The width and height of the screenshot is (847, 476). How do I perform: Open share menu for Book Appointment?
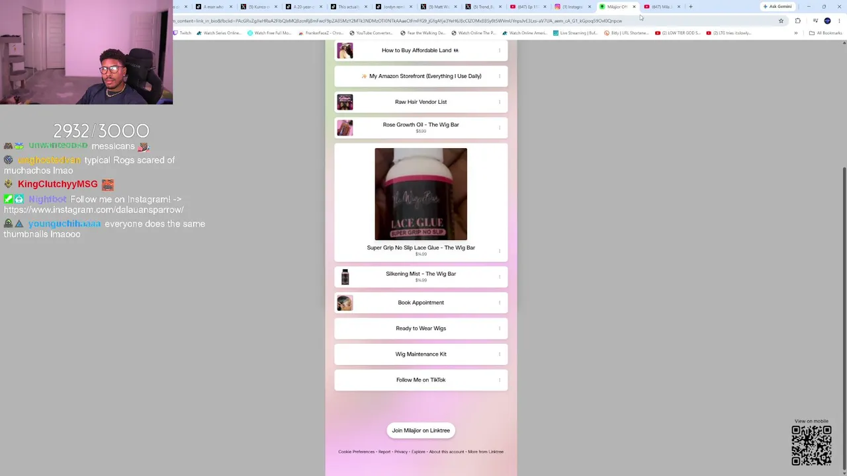click(500, 303)
